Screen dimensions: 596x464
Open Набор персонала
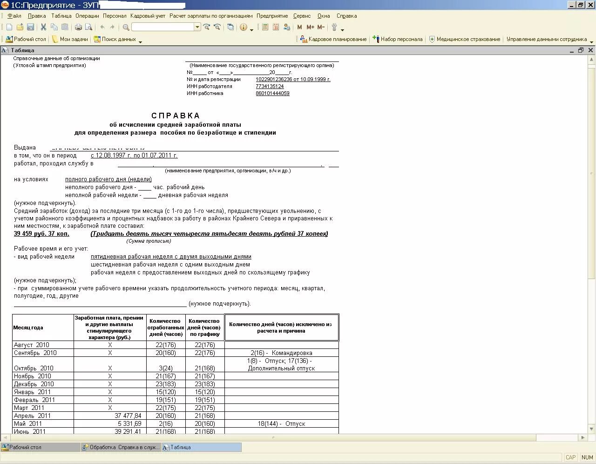pos(398,39)
